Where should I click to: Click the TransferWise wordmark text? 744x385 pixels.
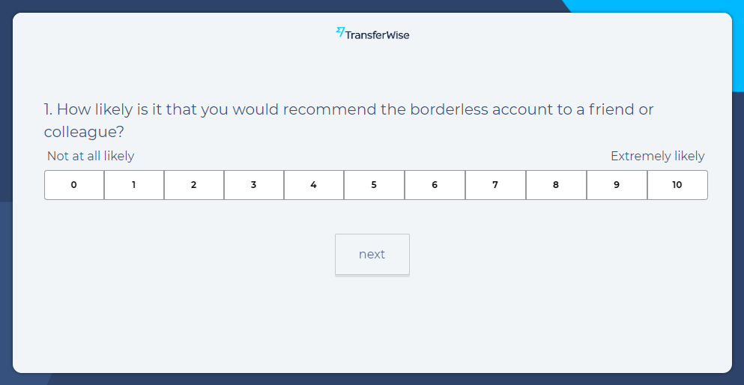[377, 34]
